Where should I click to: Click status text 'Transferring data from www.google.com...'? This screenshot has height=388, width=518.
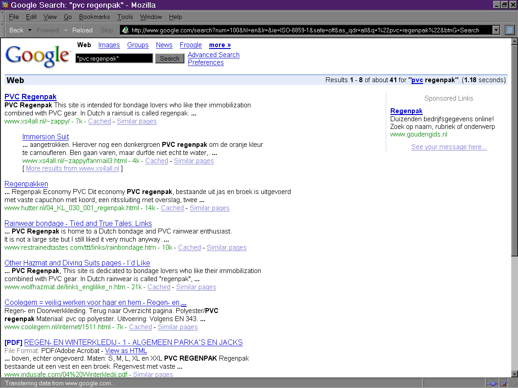(x=60, y=384)
